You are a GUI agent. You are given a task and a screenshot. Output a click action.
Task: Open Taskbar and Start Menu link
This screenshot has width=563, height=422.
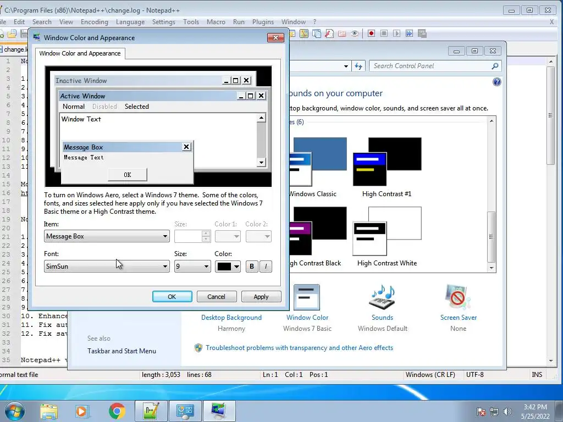pyautogui.click(x=122, y=351)
